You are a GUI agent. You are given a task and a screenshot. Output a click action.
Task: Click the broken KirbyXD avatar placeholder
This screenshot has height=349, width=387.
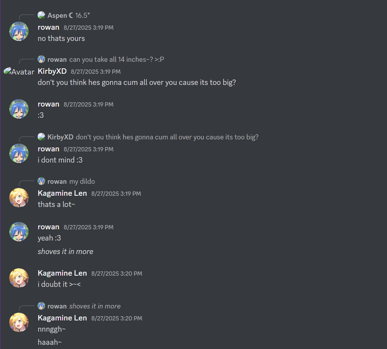[19, 71]
